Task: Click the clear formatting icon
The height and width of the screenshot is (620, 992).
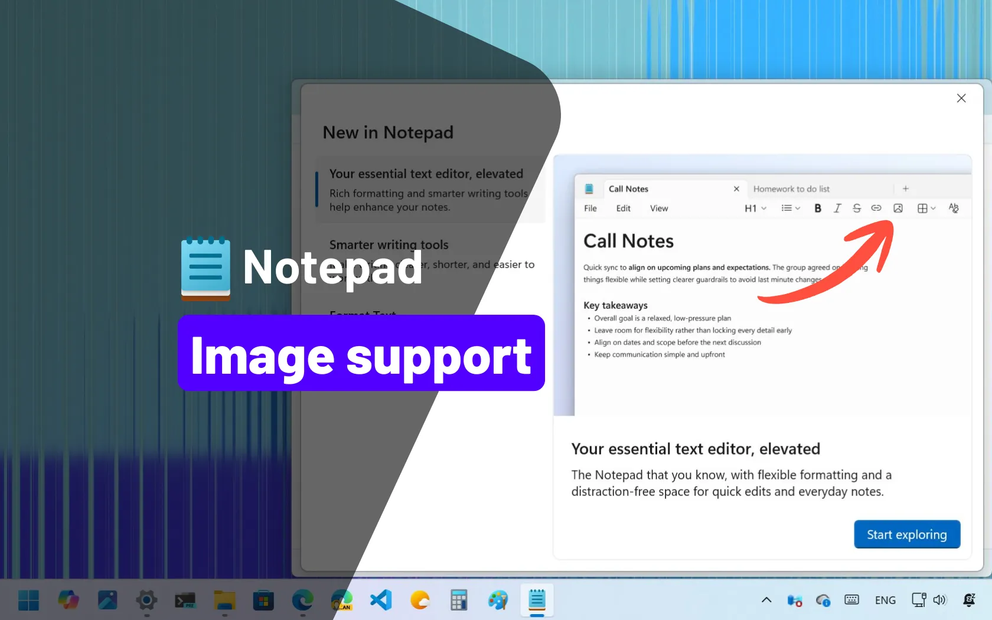Action: (x=954, y=208)
